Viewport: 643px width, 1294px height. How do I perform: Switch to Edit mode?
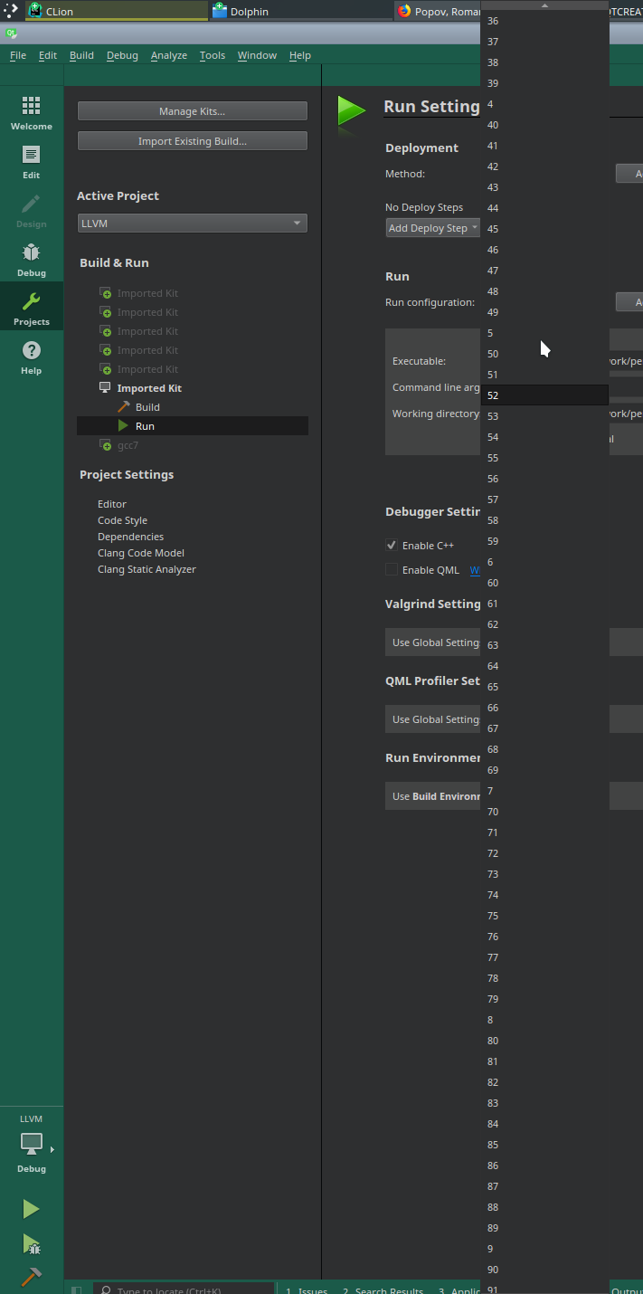pyautogui.click(x=32, y=162)
